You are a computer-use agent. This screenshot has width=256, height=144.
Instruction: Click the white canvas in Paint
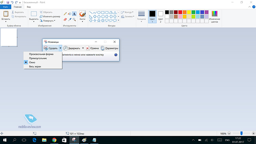click(x=9, y=37)
